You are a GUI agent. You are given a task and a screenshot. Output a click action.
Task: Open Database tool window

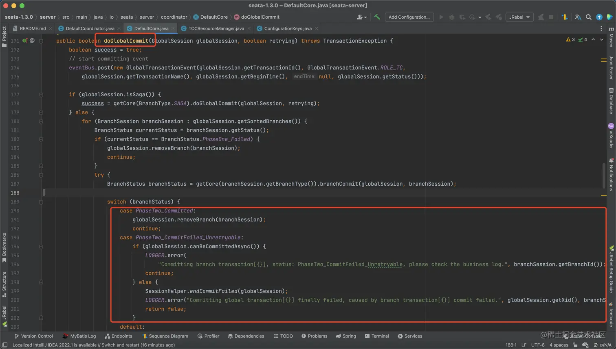(x=611, y=101)
